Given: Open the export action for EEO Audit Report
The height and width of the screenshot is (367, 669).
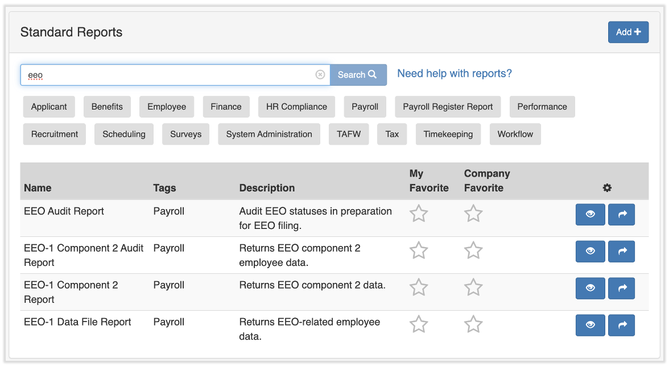Looking at the screenshot, I should click(621, 214).
